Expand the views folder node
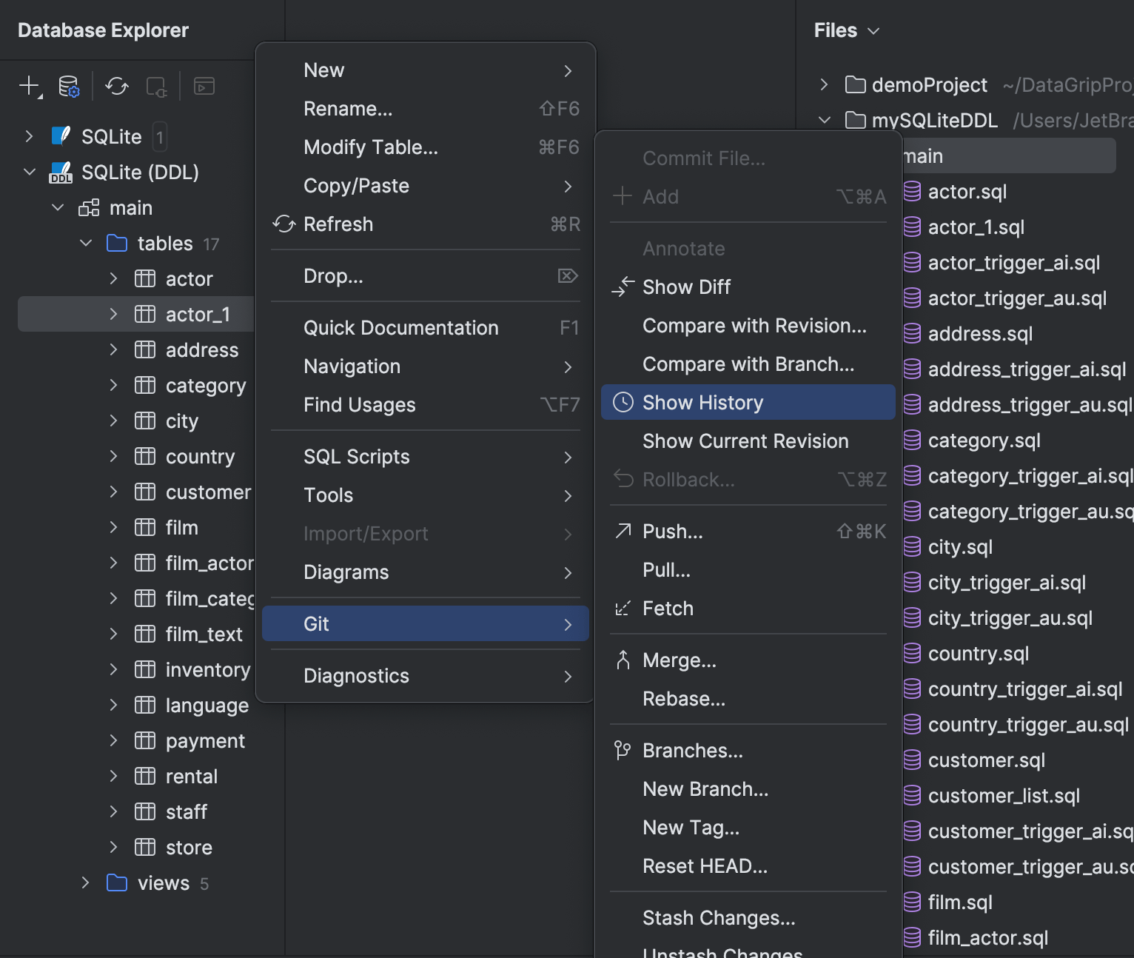The width and height of the screenshot is (1134, 958). [x=85, y=882]
